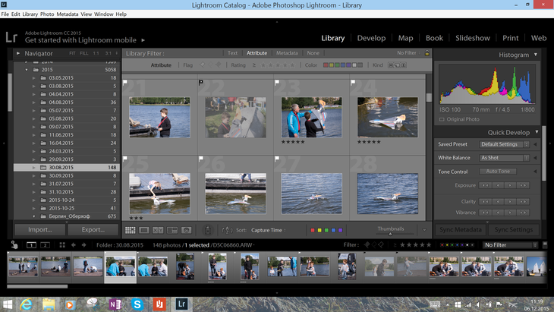Click the Lr identity plate logo
Screen dimensions: 554x312
pyautogui.click(x=11, y=37)
